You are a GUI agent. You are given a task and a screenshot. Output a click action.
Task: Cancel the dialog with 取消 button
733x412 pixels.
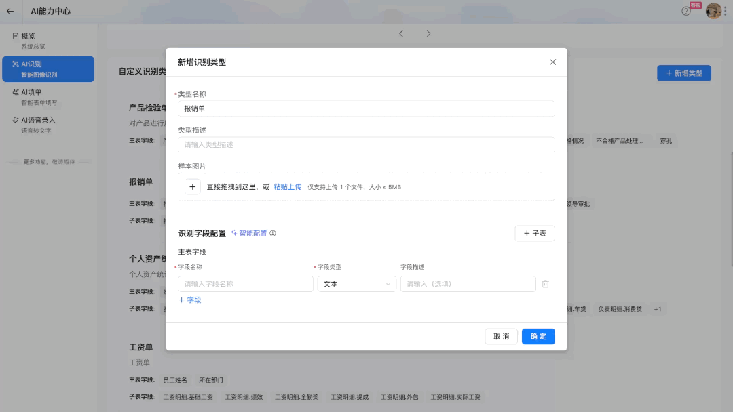pos(502,337)
